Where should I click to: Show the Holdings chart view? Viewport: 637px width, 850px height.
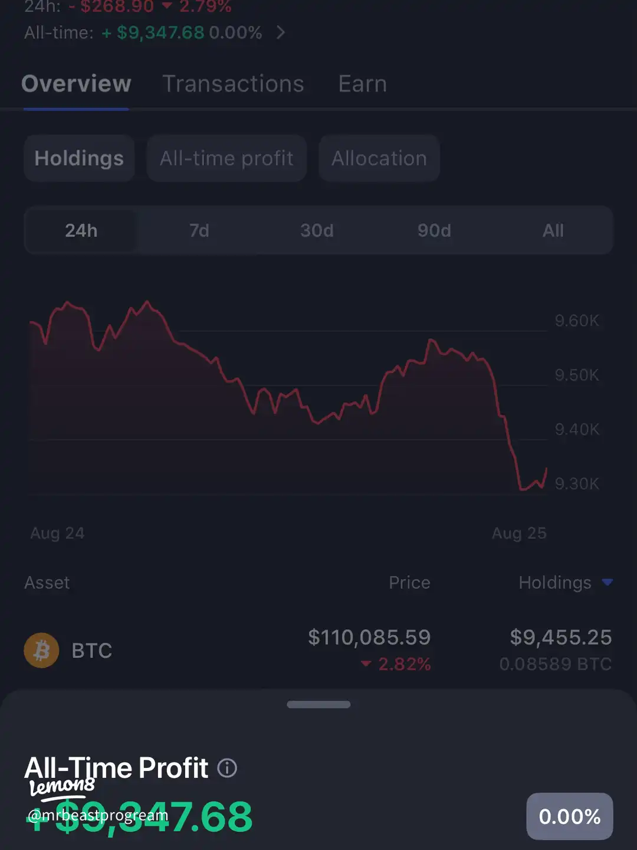click(x=79, y=158)
